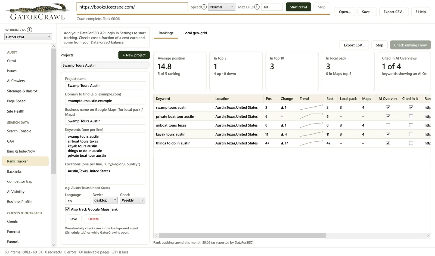Select Swamp Tours Austin in the Projects list
This screenshot has width=435, height=256.
coord(105,66)
